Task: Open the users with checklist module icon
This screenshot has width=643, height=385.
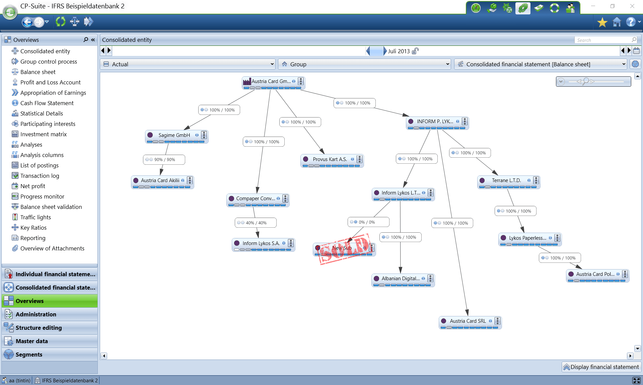Action: [570, 8]
